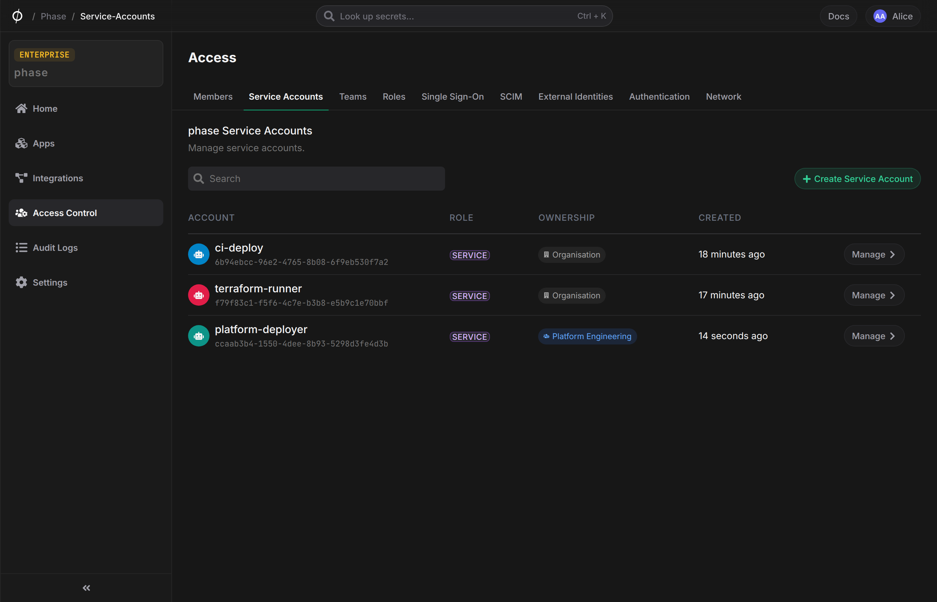Click terraform-runner ID f79f83c1-f5f6-4c7e-b3b8-e5b9c1e70bbf
The image size is (937, 602).
click(301, 303)
